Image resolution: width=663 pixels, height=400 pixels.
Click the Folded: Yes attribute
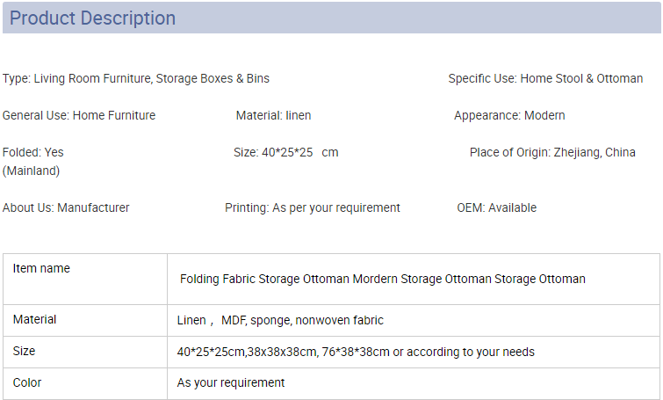click(x=33, y=152)
